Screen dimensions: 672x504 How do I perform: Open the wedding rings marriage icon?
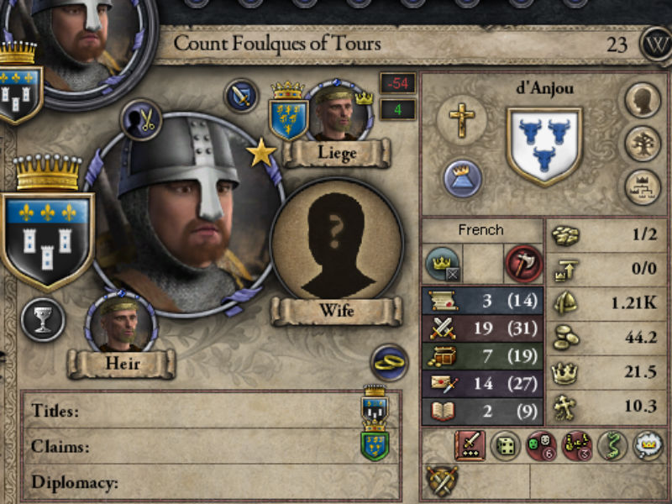[x=389, y=363]
